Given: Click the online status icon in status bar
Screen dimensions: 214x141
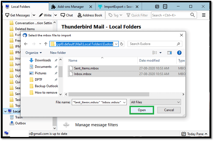Looking at the screenshot, I should (6, 133).
